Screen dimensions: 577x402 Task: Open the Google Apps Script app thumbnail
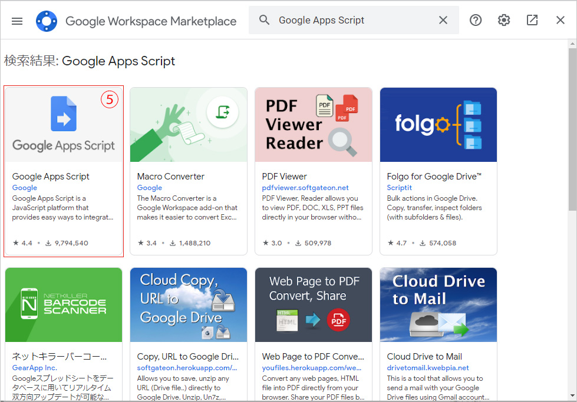64,125
